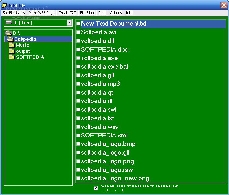Click the d: [Test] drive icon

tap(9, 22)
